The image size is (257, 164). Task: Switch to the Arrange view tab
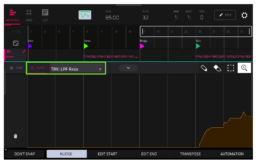(13, 15)
